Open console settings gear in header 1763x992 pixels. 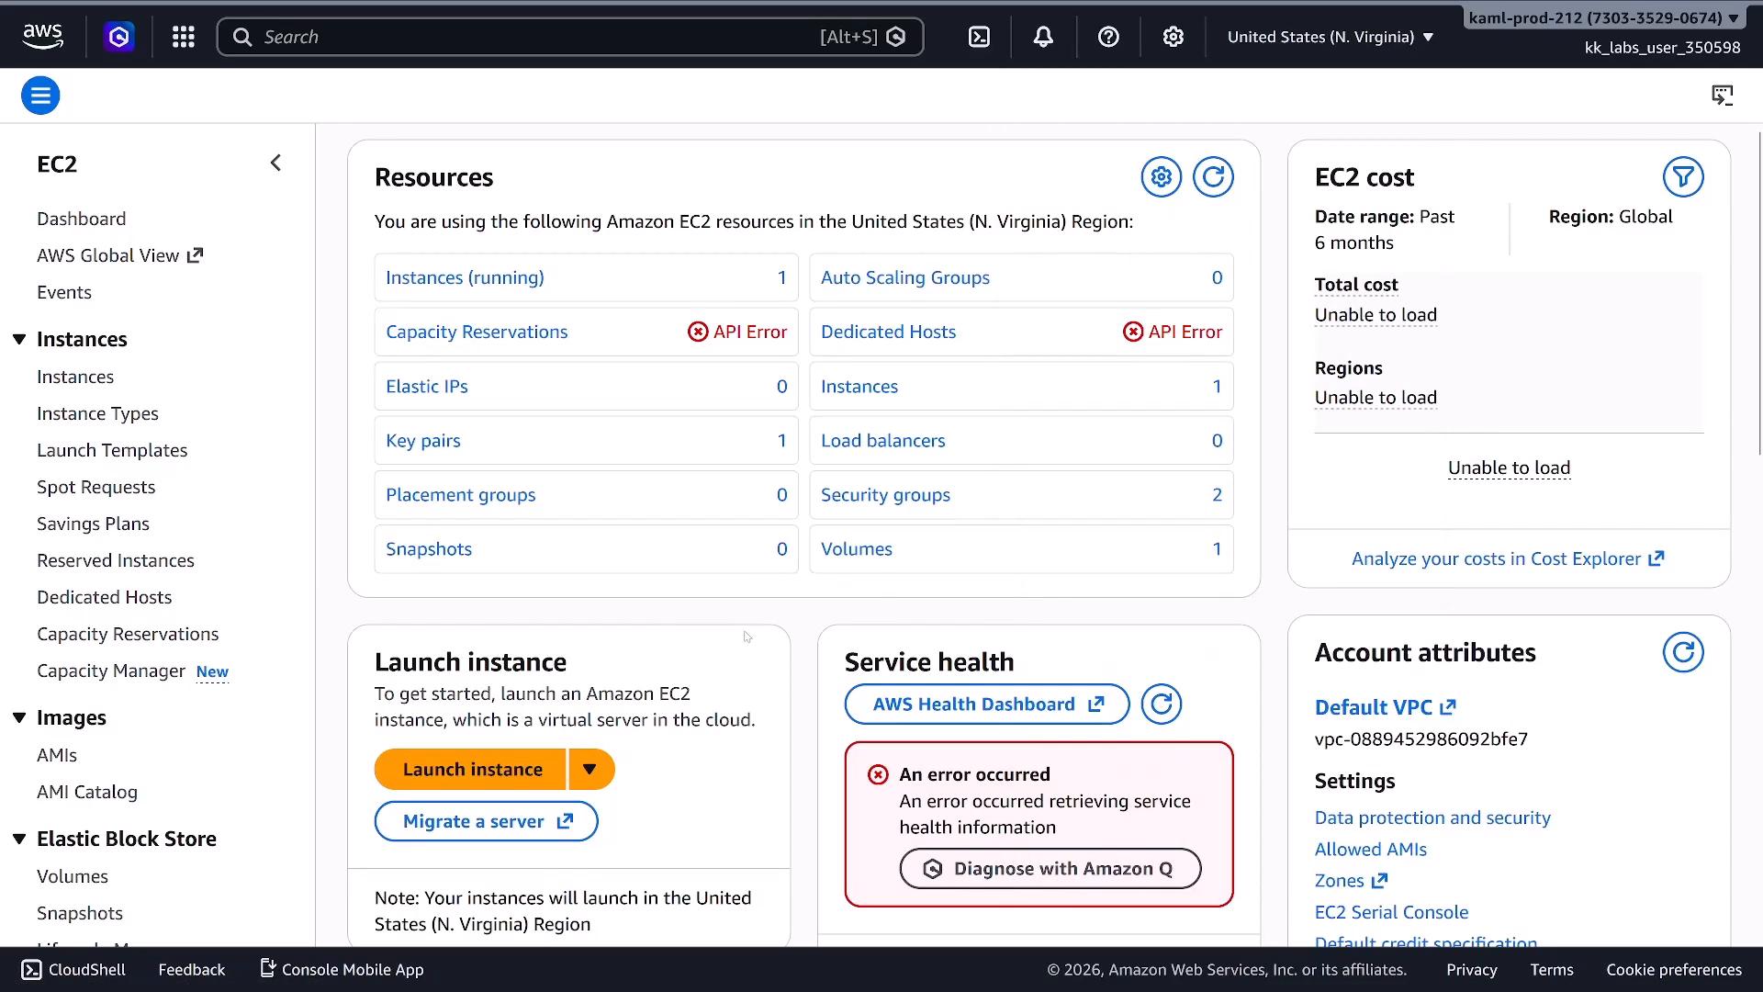click(1173, 37)
